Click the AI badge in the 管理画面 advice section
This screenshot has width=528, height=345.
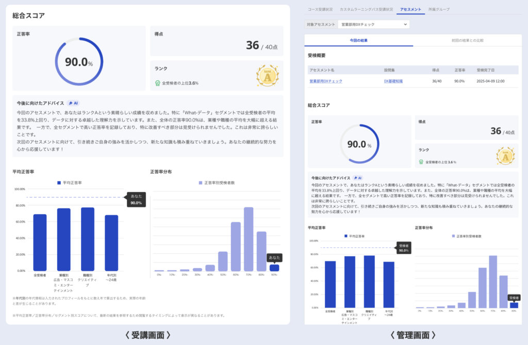pyautogui.click(x=358, y=178)
